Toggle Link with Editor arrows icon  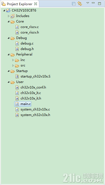click(80, 4)
